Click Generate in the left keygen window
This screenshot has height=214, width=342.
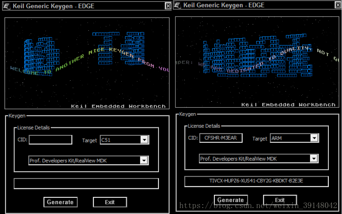pyautogui.click(x=61, y=202)
